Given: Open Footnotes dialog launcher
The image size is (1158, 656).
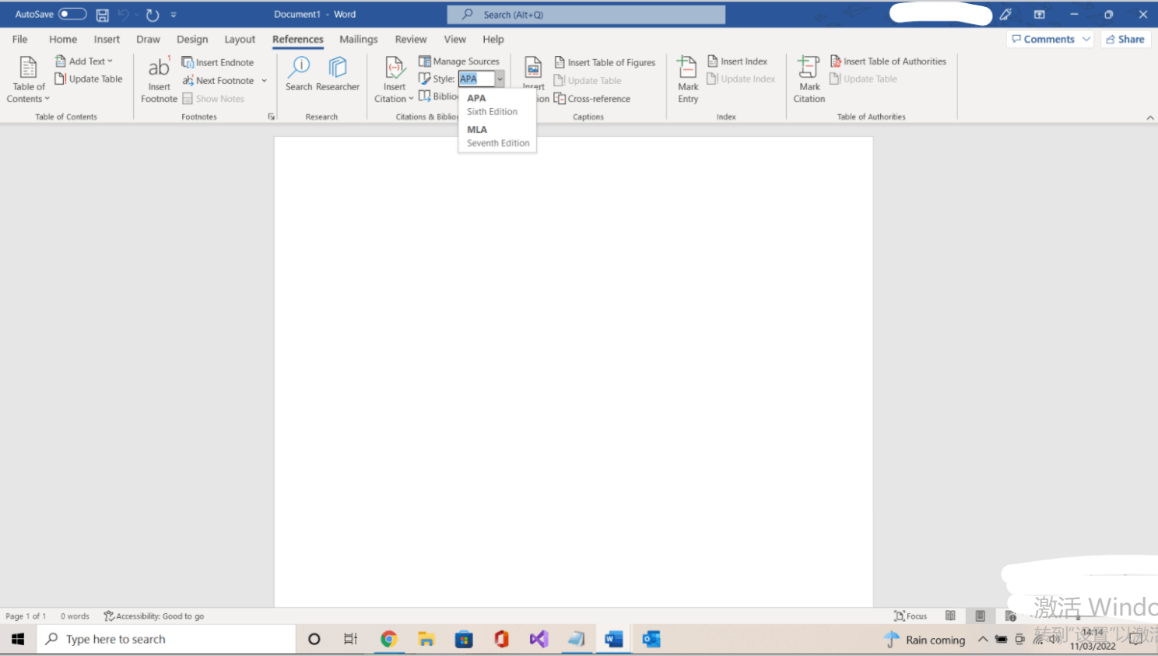Looking at the screenshot, I should click(x=272, y=117).
